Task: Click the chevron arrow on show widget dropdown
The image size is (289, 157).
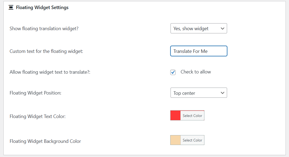Action: click(x=223, y=29)
